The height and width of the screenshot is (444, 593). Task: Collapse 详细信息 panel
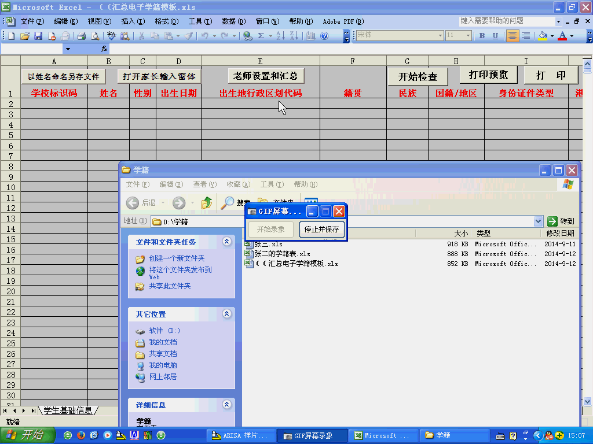[x=226, y=405]
